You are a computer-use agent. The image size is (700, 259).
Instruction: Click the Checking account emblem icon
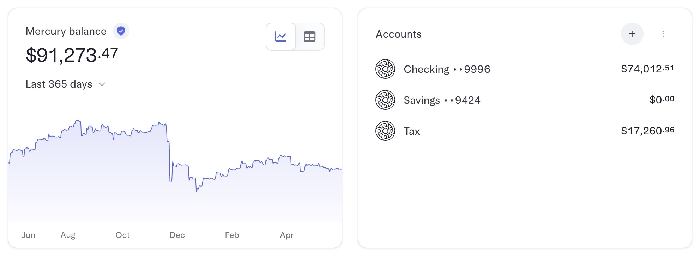click(385, 69)
